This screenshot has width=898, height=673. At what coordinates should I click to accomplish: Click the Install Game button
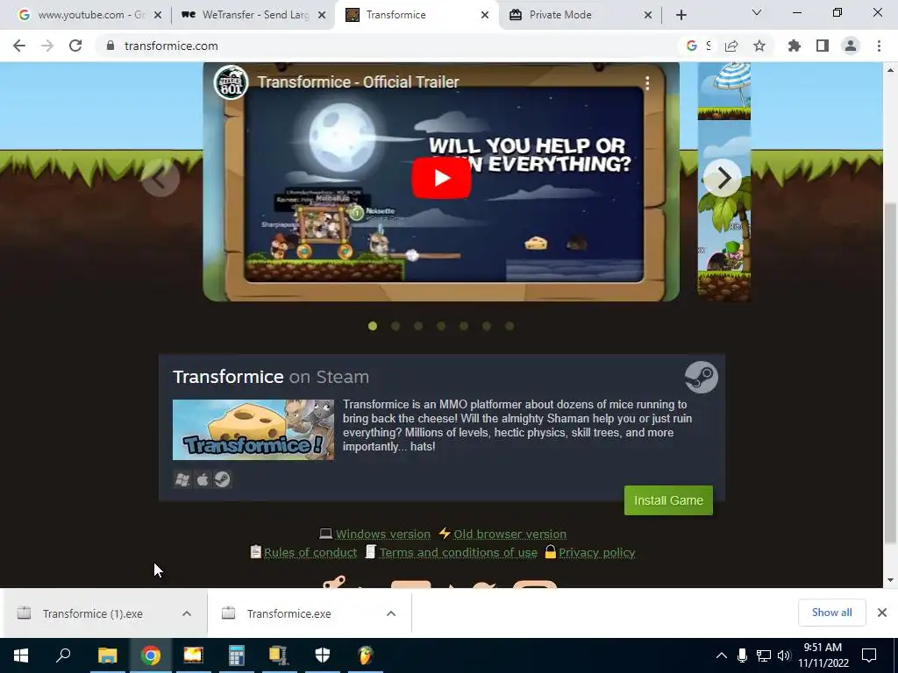pyautogui.click(x=668, y=500)
